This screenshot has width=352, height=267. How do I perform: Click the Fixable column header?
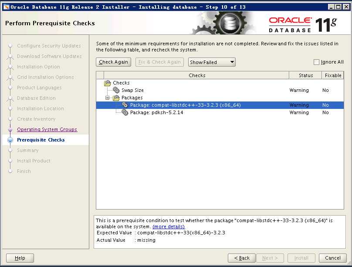pyautogui.click(x=333, y=75)
